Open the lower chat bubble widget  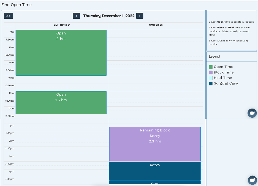pos(252,180)
